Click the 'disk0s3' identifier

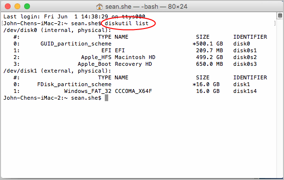(245, 64)
